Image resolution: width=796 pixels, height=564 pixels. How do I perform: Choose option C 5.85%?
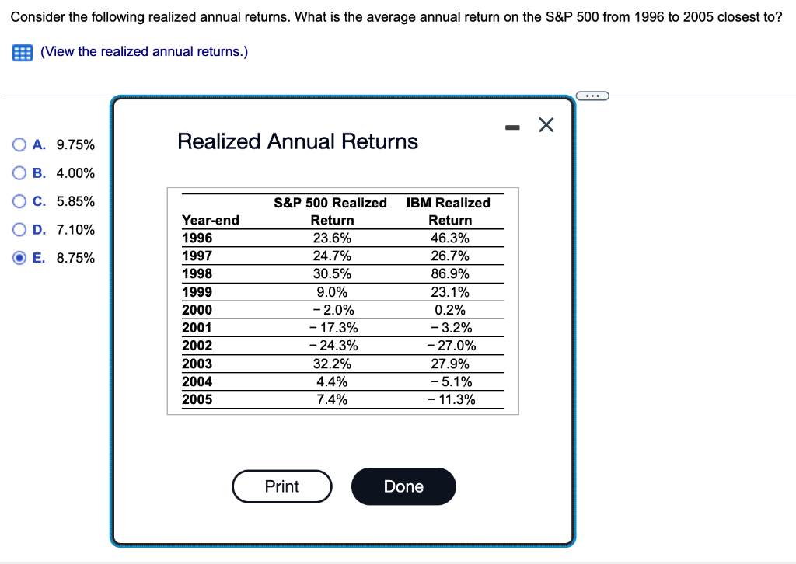click(x=18, y=200)
